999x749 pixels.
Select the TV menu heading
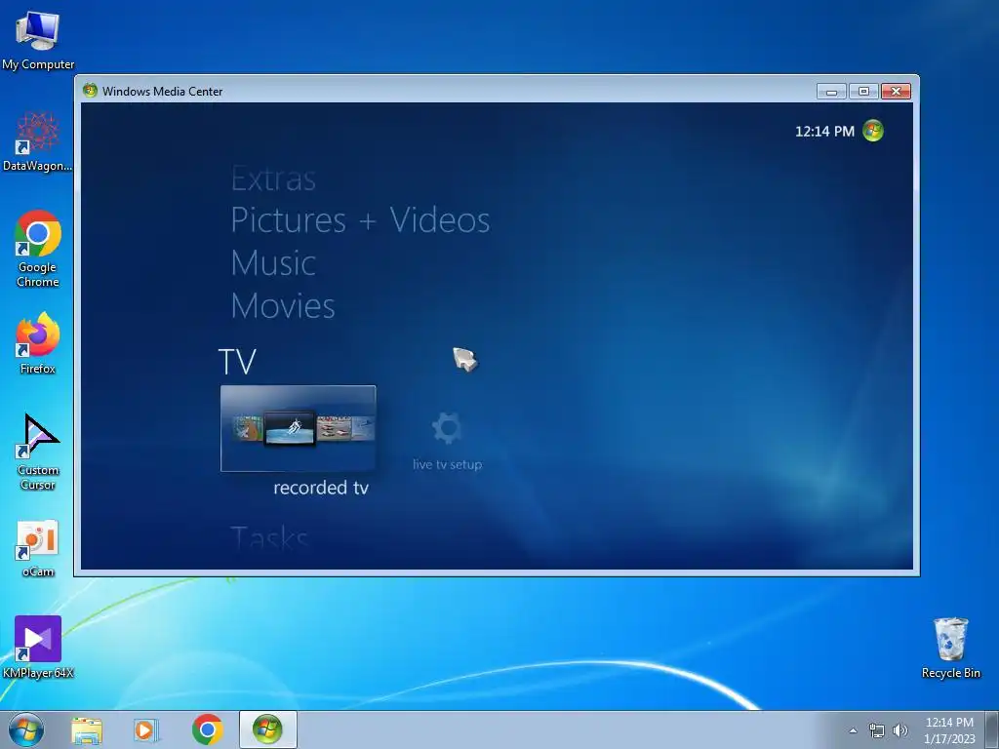(237, 361)
